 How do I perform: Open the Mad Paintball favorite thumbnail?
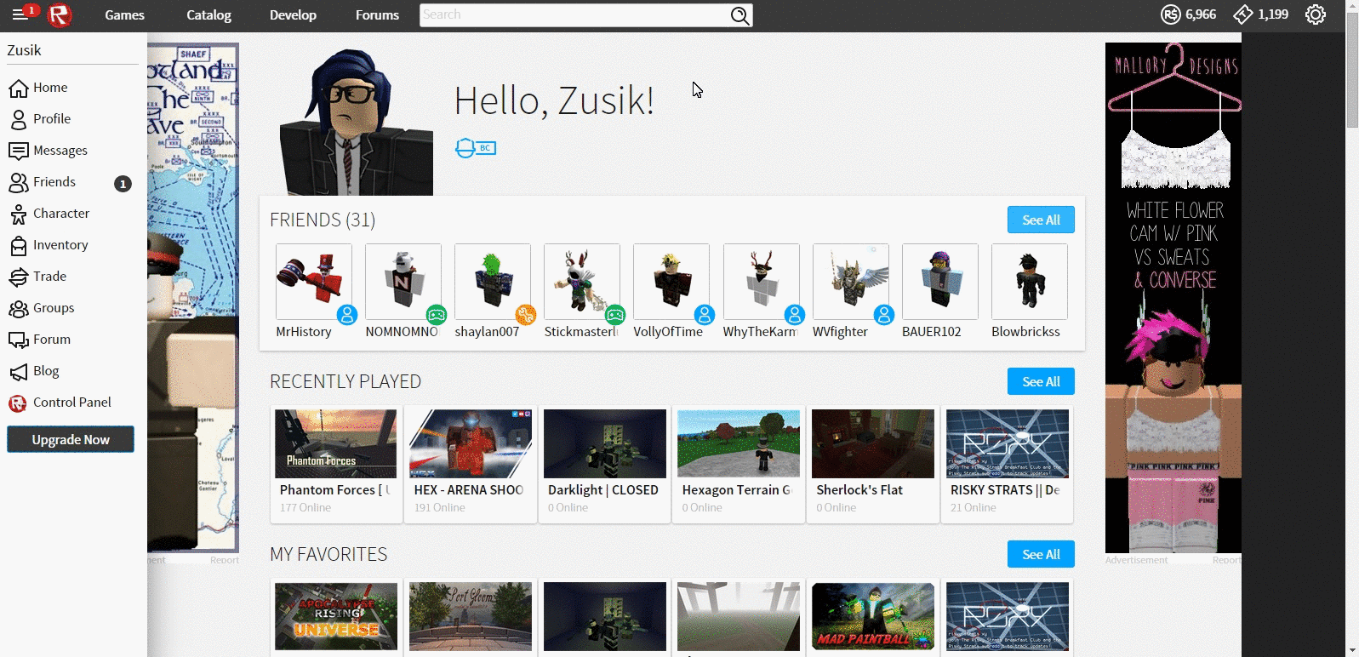pos(873,616)
